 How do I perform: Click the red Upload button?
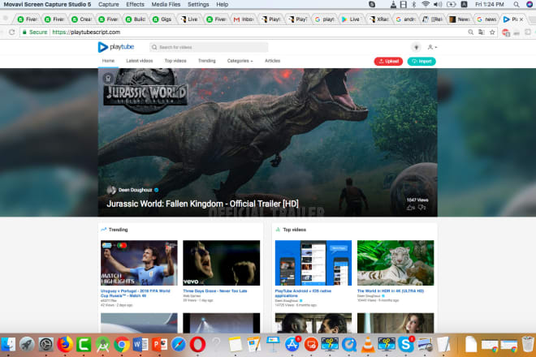pos(388,61)
